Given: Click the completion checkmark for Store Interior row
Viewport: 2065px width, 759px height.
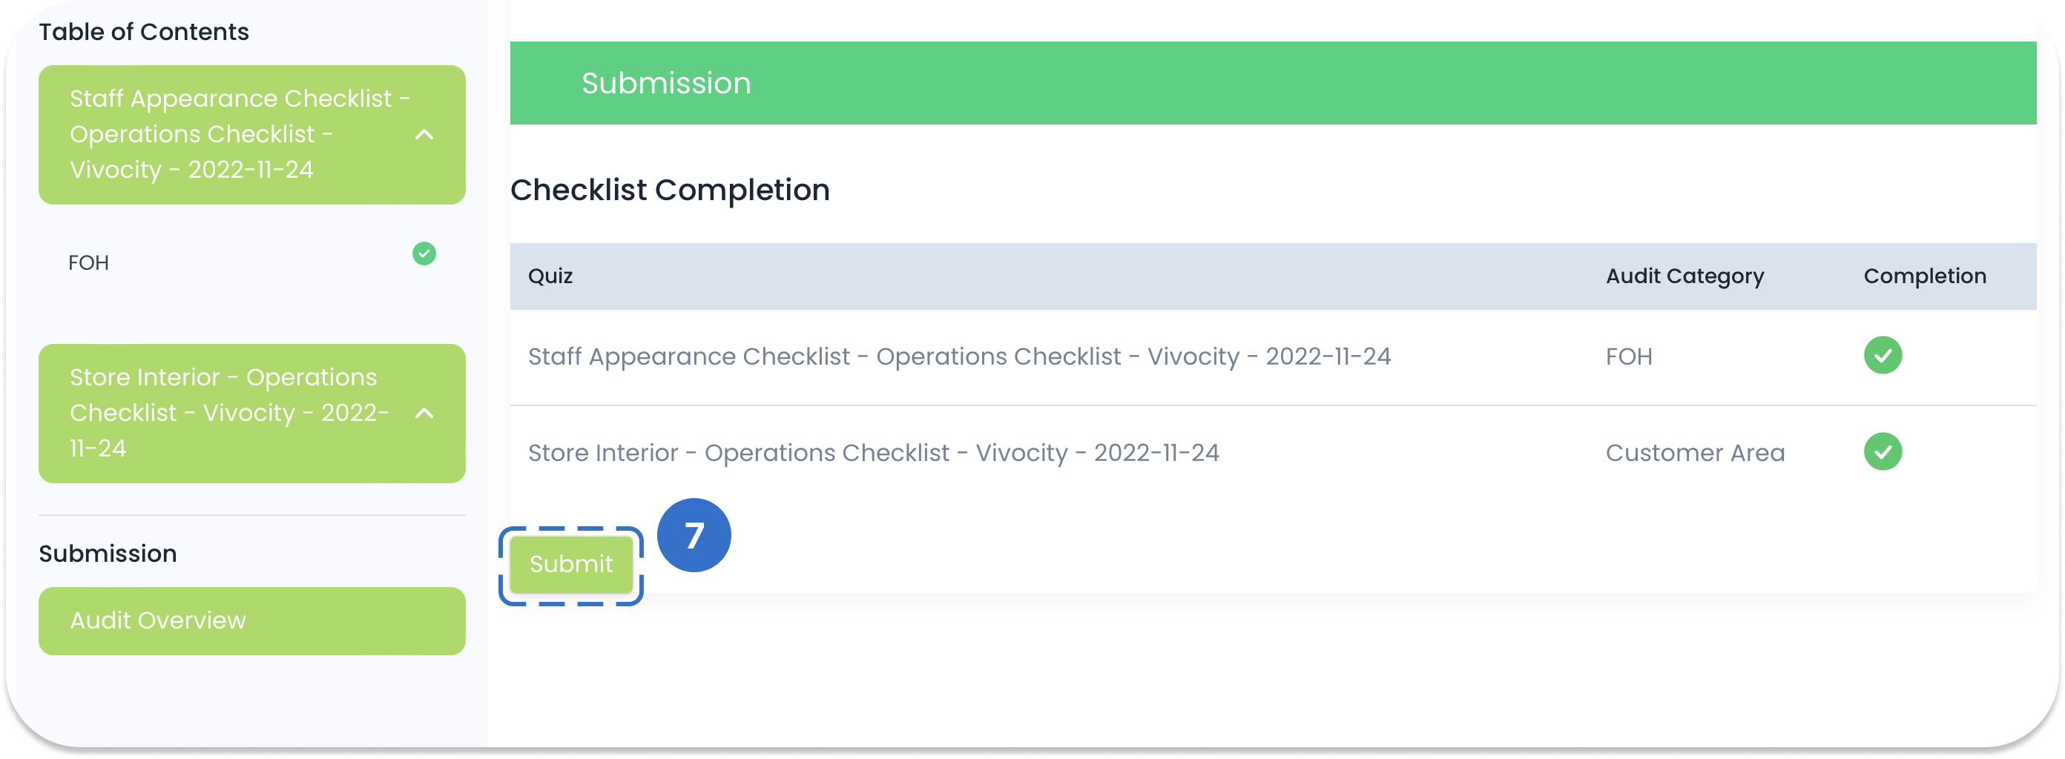Looking at the screenshot, I should (1884, 451).
